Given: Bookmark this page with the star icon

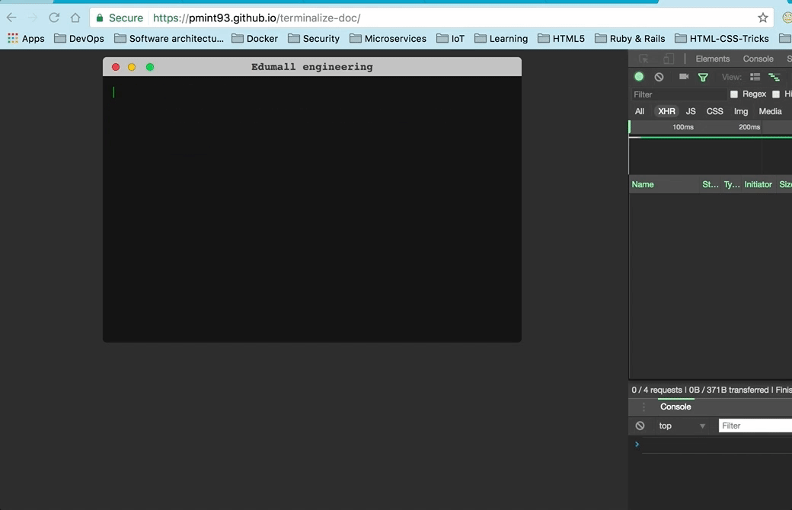Looking at the screenshot, I should tap(763, 18).
